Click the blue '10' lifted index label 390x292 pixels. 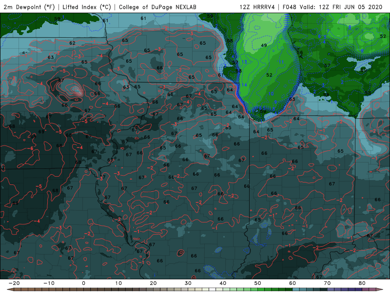point(271,93)
